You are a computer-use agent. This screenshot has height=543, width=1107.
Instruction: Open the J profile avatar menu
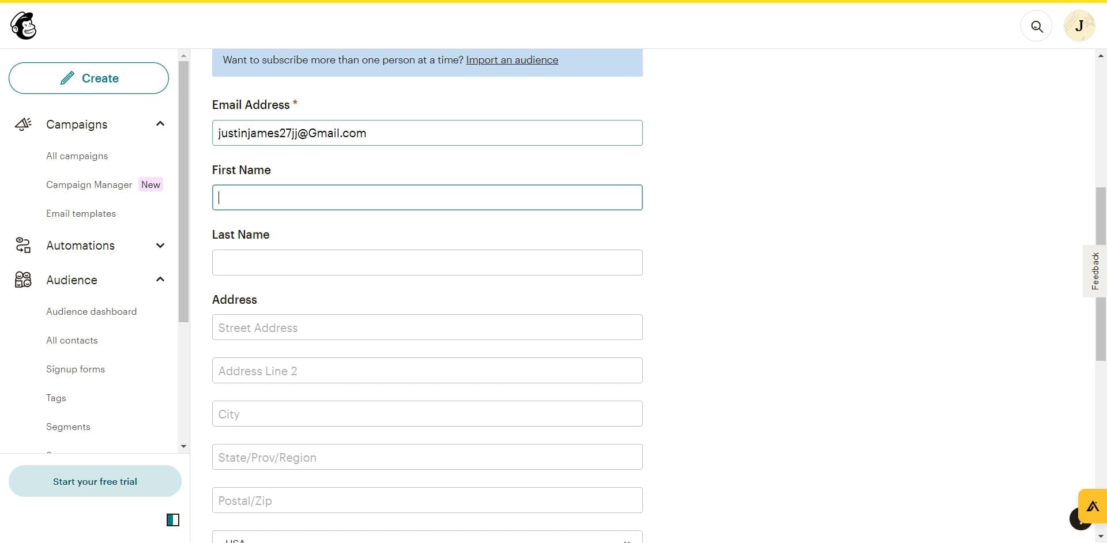[x=1079, y=26]
